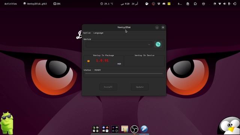
Task: Open the clock and calendar in top bar
Action: [129, 4]
